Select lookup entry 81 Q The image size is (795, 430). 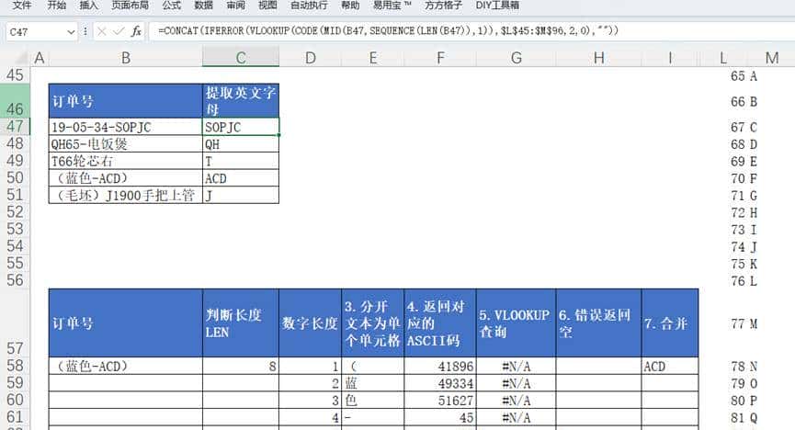[744, 418]
